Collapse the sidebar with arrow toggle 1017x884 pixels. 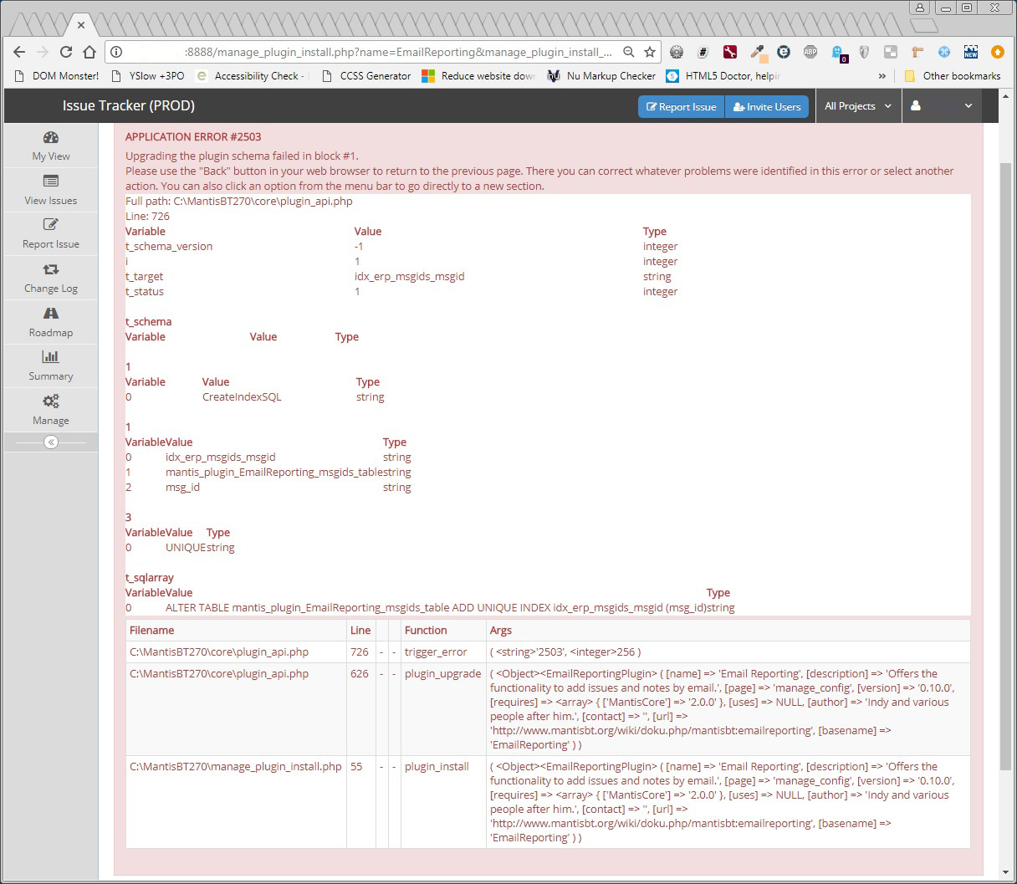(51, 442)
